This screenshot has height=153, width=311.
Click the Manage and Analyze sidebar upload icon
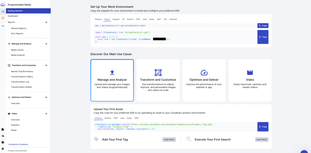coord(9,44)
